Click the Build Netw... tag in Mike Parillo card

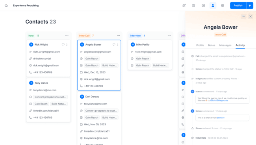[x=160, y=66]
